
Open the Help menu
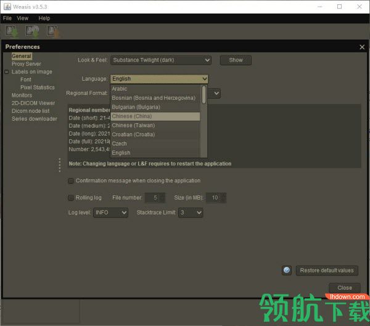tap(44, 18)
